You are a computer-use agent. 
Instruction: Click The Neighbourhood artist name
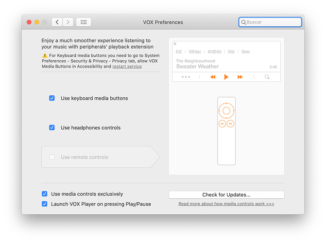[x=195, y=61]
